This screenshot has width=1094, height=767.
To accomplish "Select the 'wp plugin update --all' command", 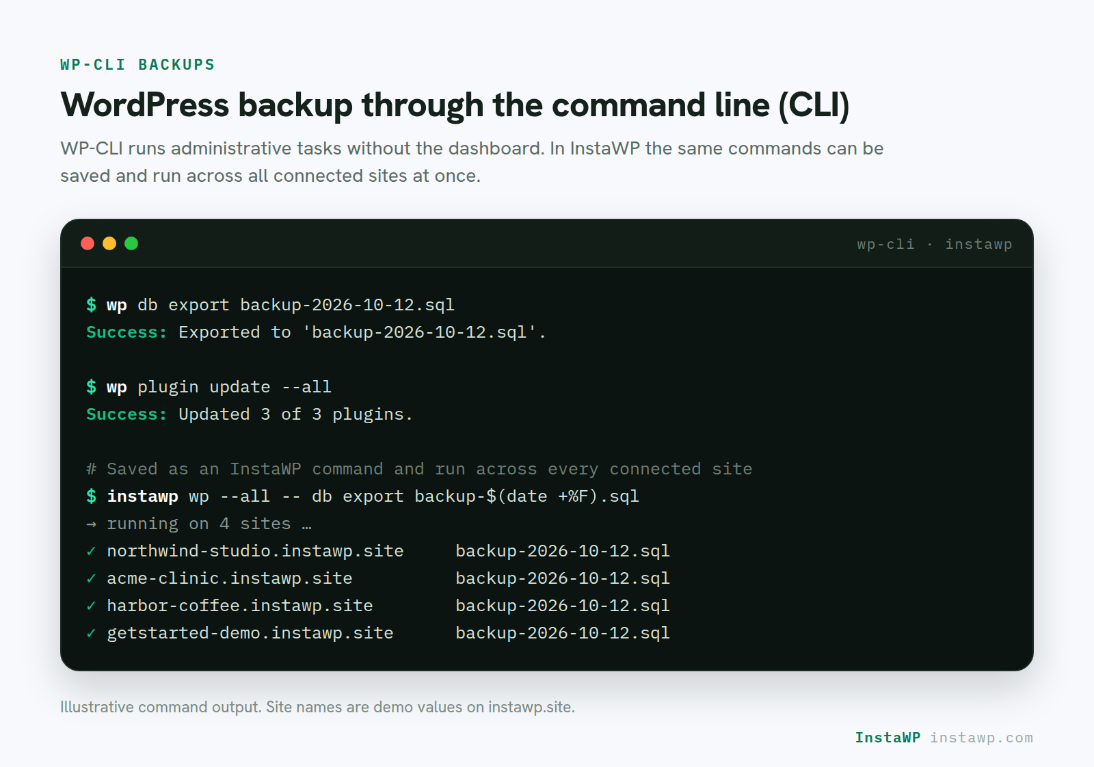I will tap(209, 387).
